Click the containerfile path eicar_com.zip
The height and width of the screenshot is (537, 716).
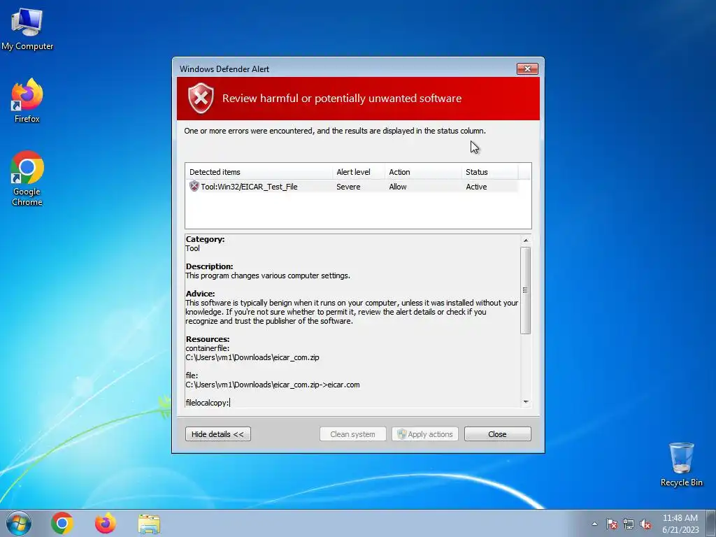point(252,357)
